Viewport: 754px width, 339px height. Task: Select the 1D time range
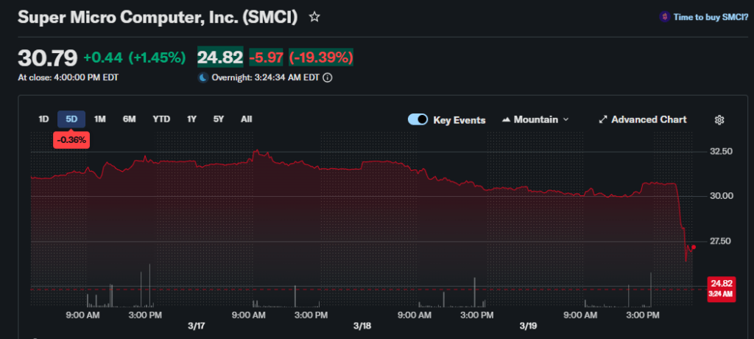pyautogui.click(x=43, y=119)
